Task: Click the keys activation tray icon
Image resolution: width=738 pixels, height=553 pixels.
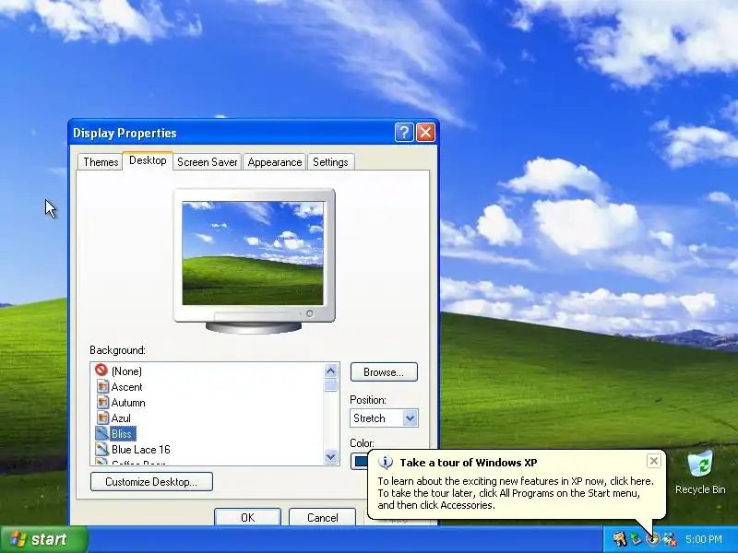Action: click(x=619, y=539)
